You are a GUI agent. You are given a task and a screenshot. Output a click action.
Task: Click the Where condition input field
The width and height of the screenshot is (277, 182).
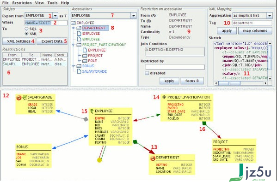(46, 23)
